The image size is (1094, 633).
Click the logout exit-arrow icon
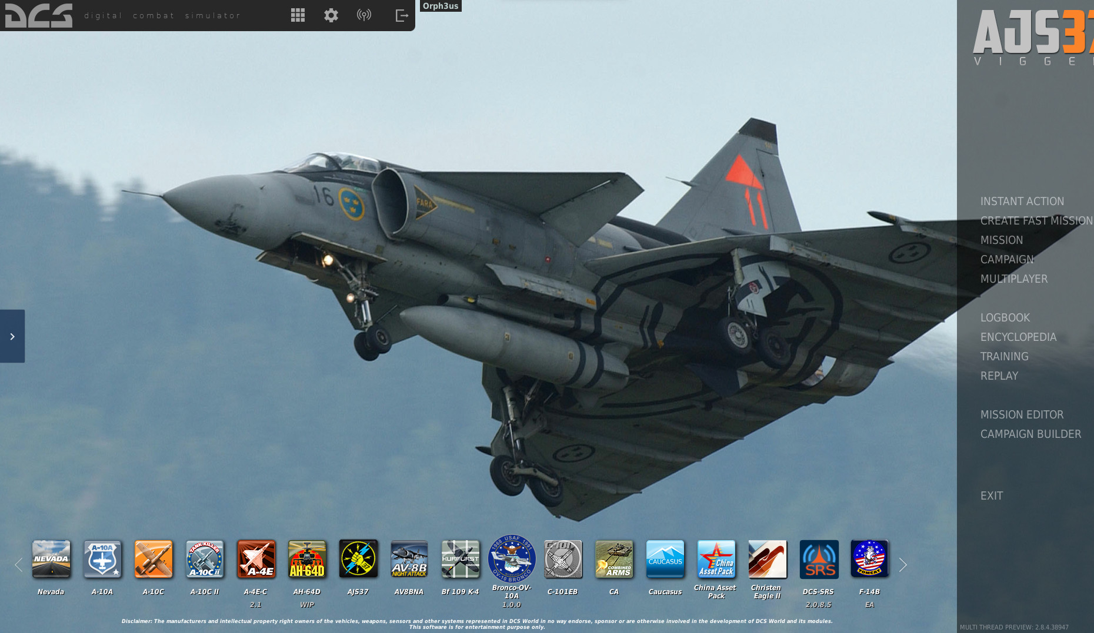point(402,15)
